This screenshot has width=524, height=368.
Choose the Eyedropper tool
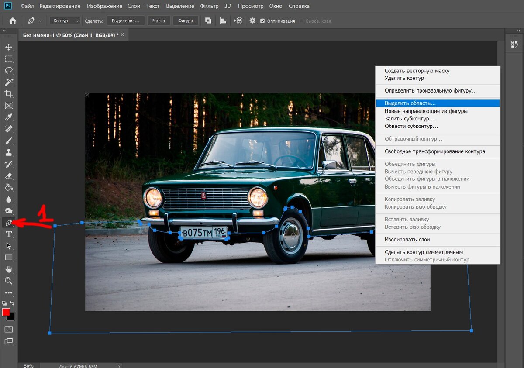[9, 117]
